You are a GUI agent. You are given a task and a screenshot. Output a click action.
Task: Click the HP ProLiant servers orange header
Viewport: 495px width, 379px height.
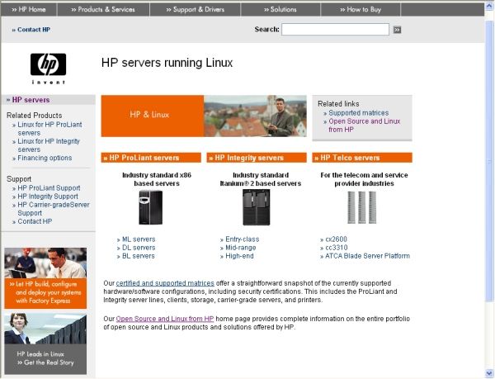[151, 158]
